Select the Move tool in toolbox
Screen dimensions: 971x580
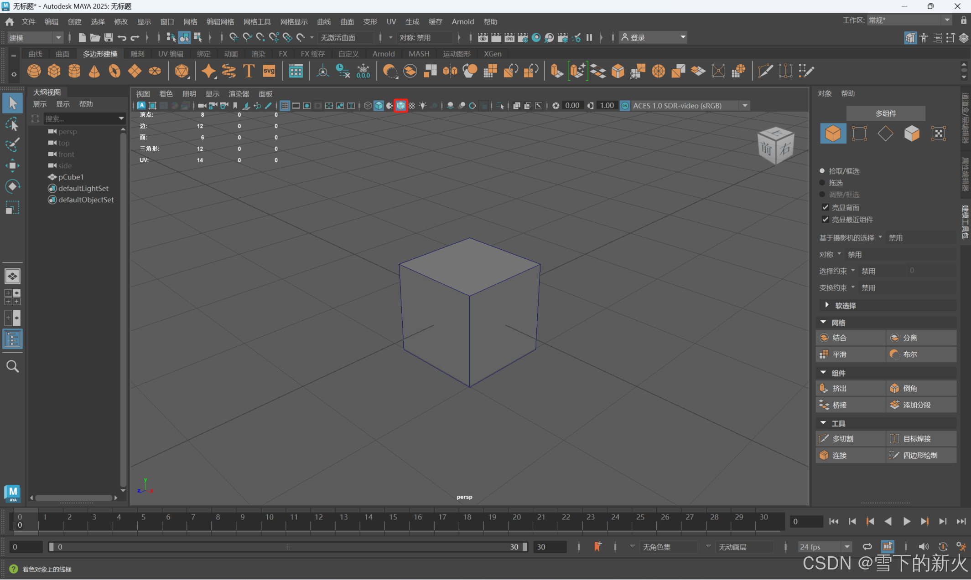(x=12, y=165)
